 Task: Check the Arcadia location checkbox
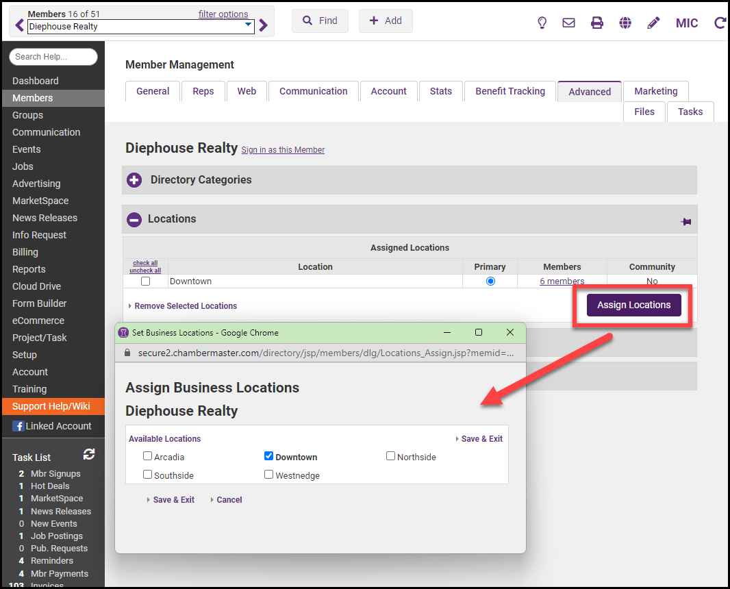pos(147,456)
